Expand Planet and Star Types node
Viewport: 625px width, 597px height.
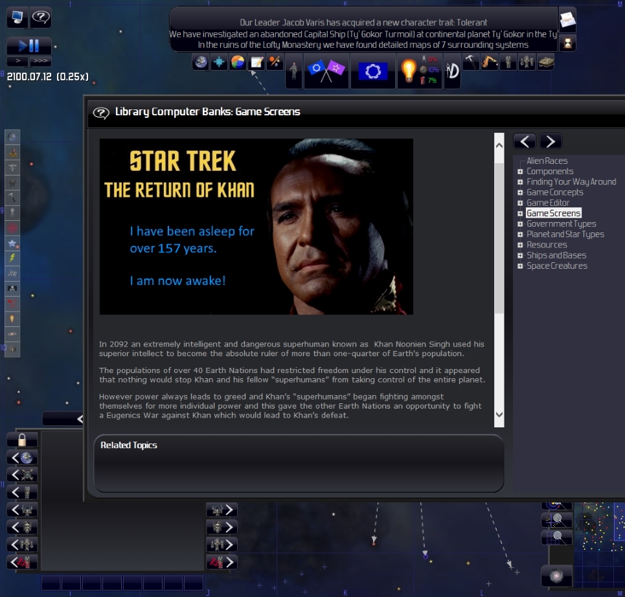point(520,234)
